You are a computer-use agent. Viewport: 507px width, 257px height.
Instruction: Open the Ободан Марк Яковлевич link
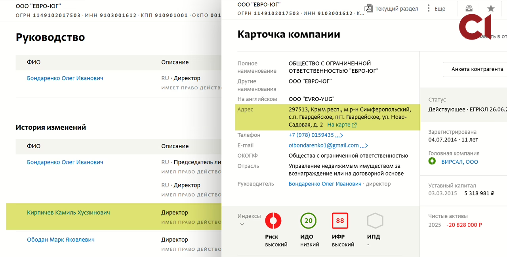click(61, 240)
